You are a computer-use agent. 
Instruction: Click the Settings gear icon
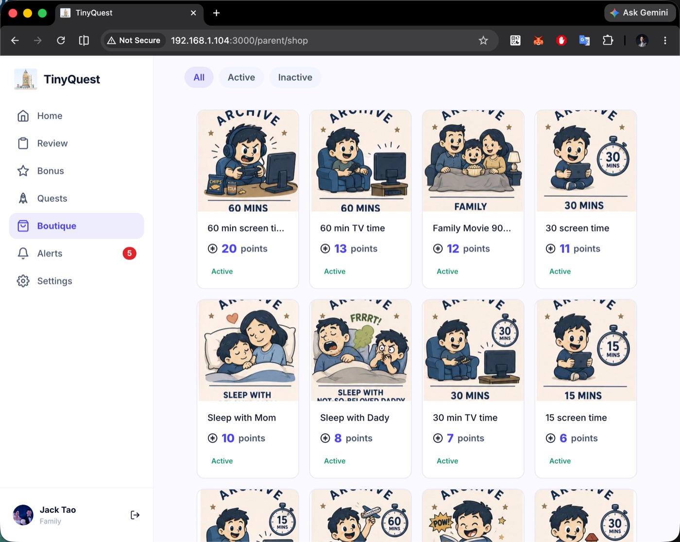(23, 281)
